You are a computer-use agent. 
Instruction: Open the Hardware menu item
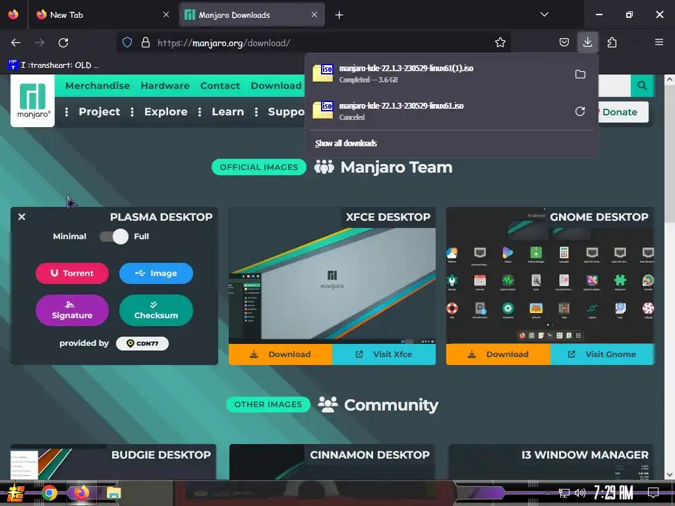[165, 86]
